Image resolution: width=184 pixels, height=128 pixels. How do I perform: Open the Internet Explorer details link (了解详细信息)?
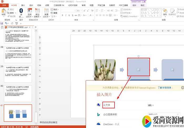click(x=165, y=87)
